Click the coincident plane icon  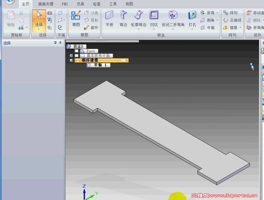pyautogui.click(x=60, y=13)
